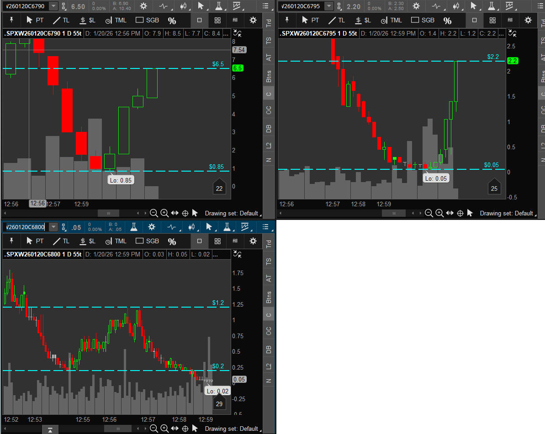Toggle the percent % tool in C6795 toolbar
This screenshot has width=545, height=434.
(x=447, y=21)
